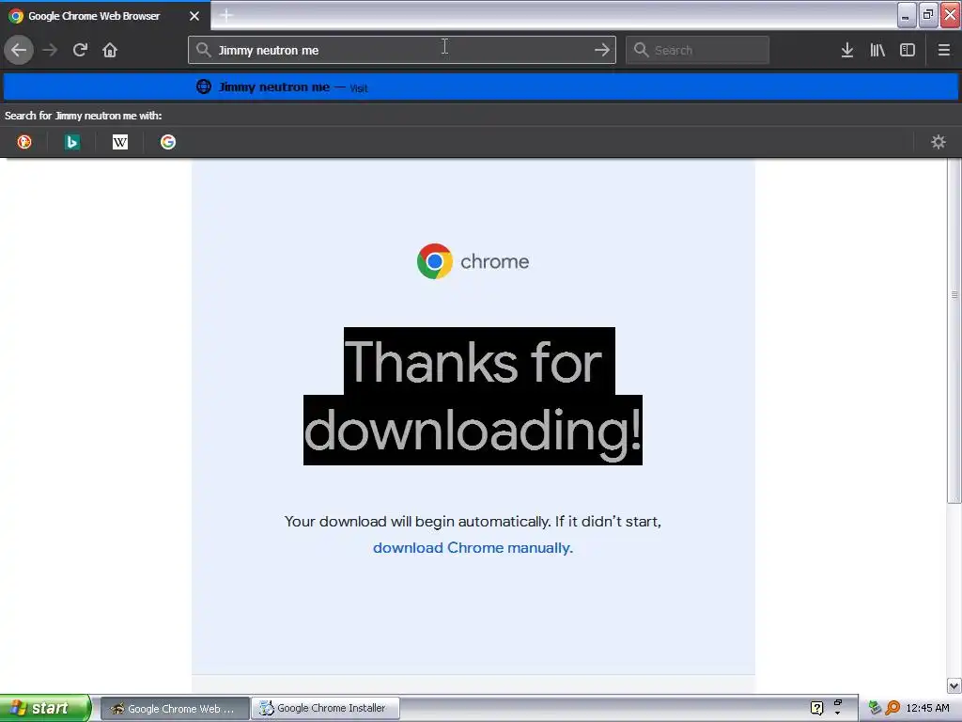Search with Google engine icon
Screen dimensions: 962x722
point(168,142)
